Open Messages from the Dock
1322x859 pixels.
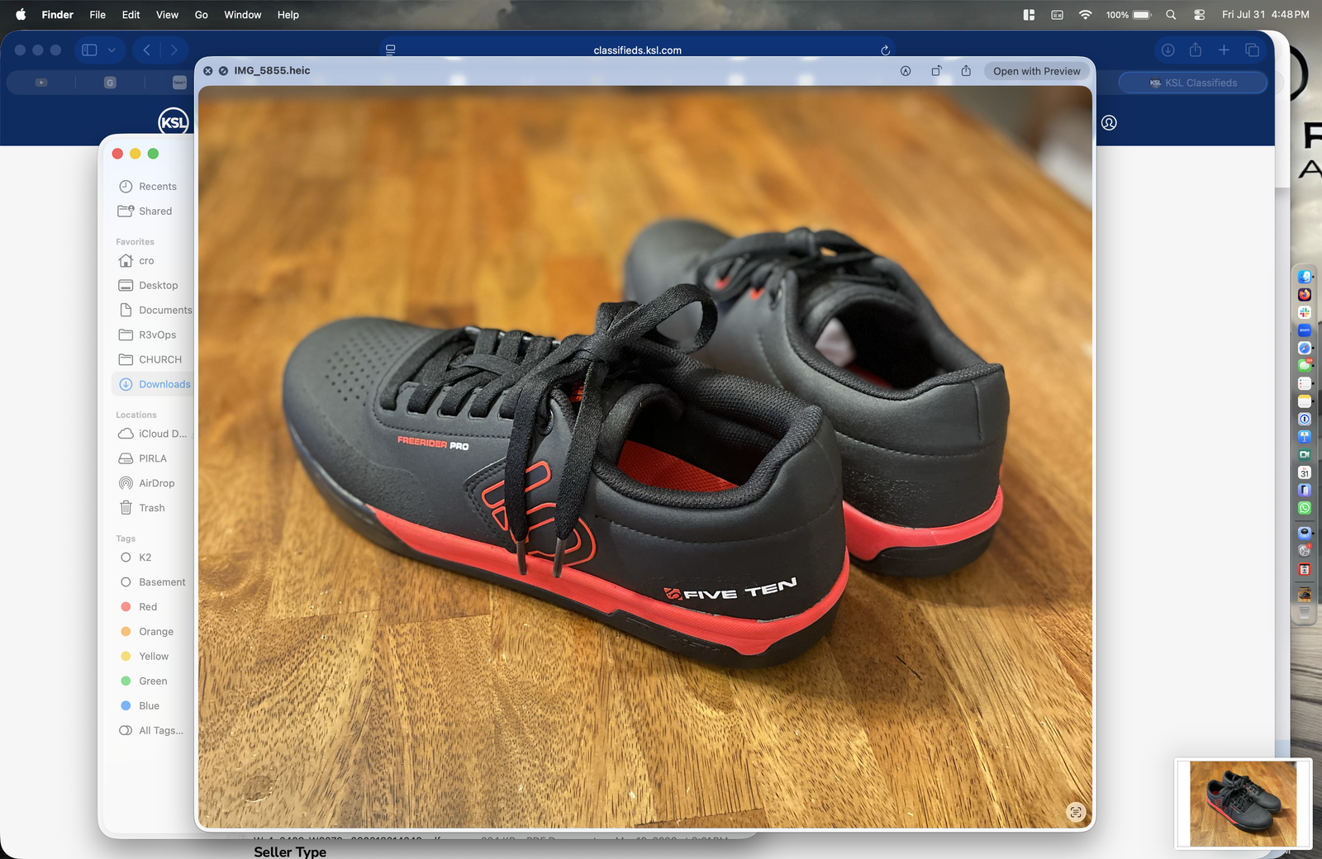click(1305, 366)
